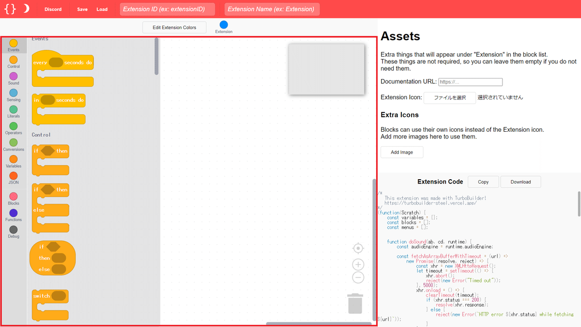The height and width of the screenshot is (327, 581).
Task: Click the 'Control' palette heading text
Action: pos(41,135)
